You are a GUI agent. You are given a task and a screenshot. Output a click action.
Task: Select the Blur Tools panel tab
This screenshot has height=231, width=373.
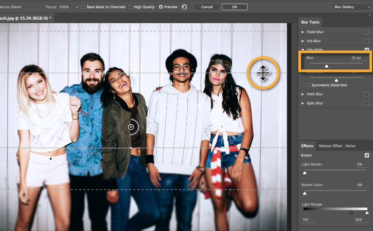click(x=310, y=22)
